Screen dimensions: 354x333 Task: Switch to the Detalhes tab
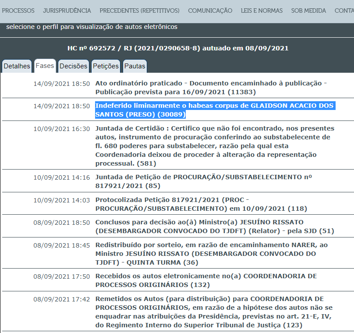[17, 66]
